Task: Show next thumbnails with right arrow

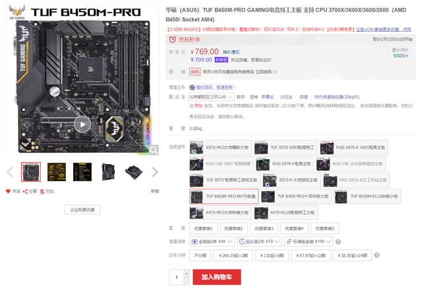Action: 155,172
